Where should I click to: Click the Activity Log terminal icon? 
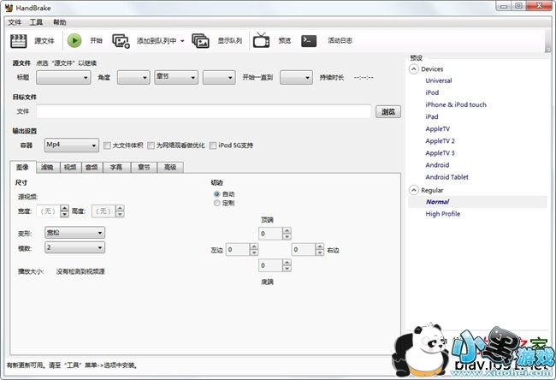(x=309, y=41)
